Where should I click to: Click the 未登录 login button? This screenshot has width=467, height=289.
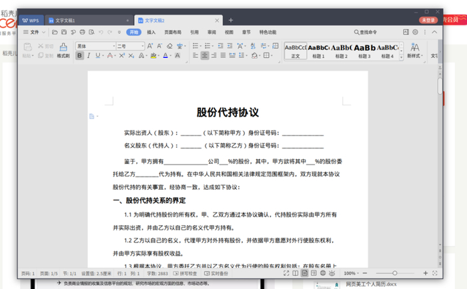[427, 21]
